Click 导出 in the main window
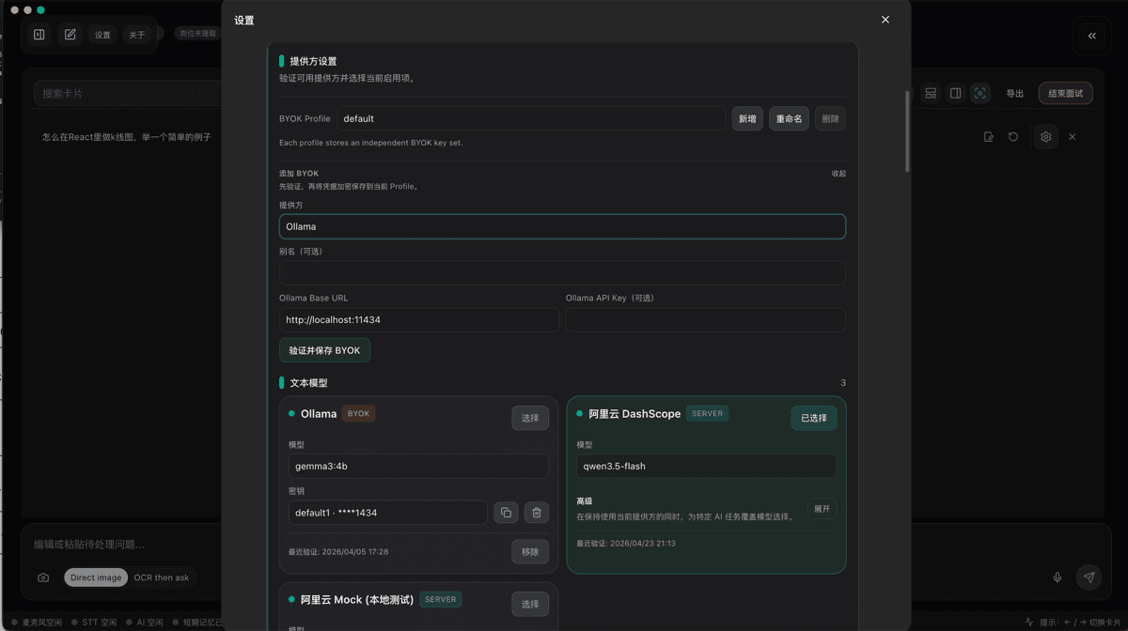This screenshot has width=1128, height=631. tap(1015, 94)
